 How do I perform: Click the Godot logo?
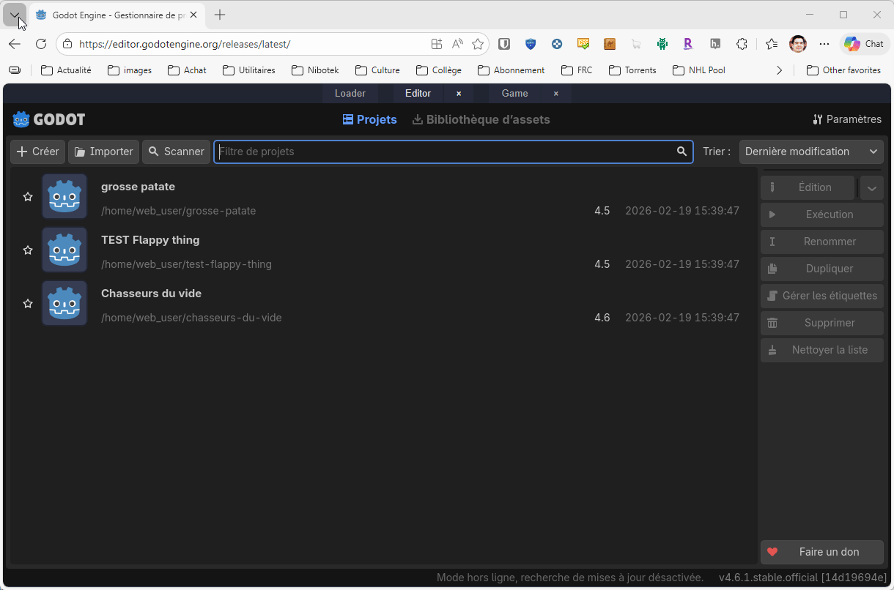click(x=49, y=119)
